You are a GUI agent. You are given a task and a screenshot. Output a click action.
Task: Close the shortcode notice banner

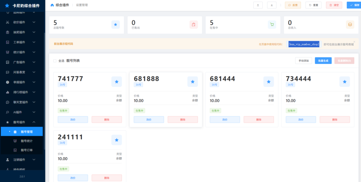(354, 41)
